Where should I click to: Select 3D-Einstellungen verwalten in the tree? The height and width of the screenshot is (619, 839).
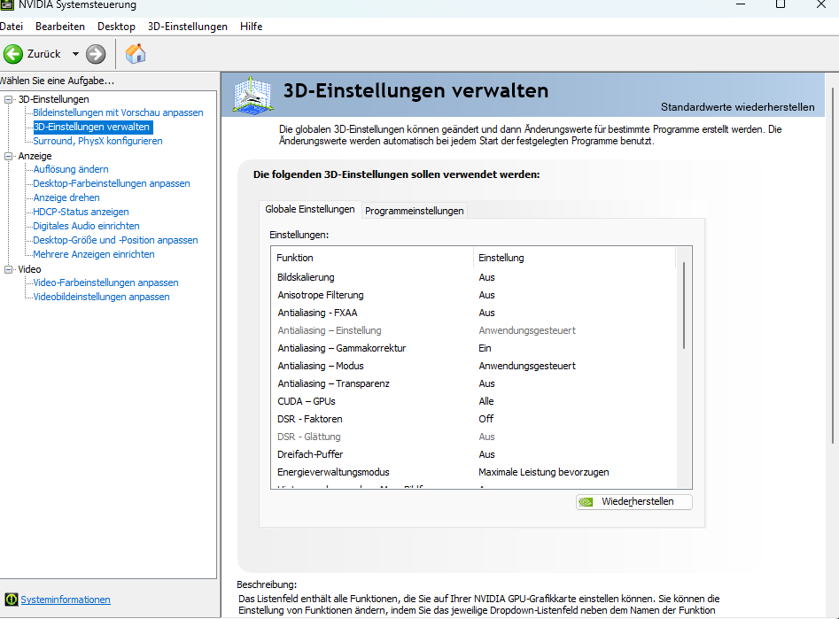coord(91,127)
